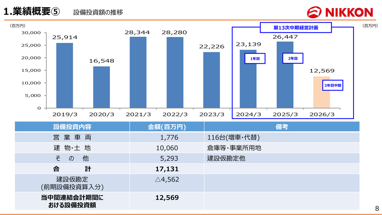Select the 10,060 amount cell
Screen dimensions: 382x215
(x=167, y=148)
